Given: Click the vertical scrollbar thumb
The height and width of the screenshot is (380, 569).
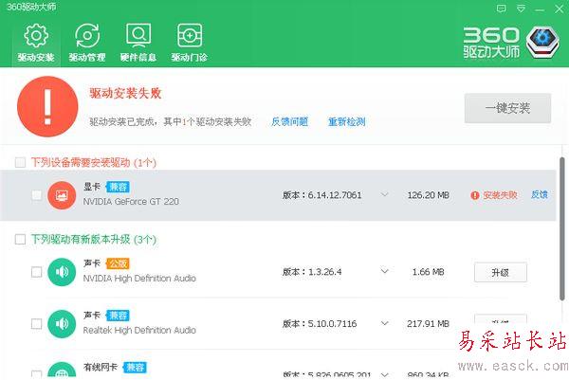Looking at the screenshot, I should click(562, 228).
